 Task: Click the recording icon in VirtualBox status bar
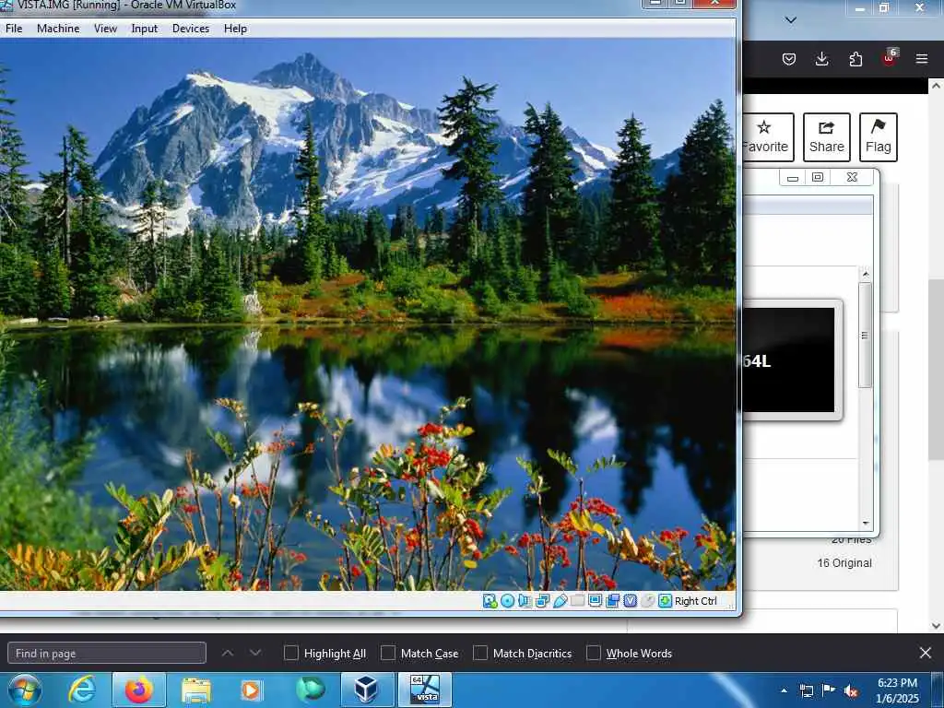pyautogui.click(x=612, y=601)
